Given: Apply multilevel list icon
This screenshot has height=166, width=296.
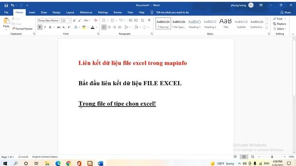Looking at the screenshot, I should tap(121, 20).
